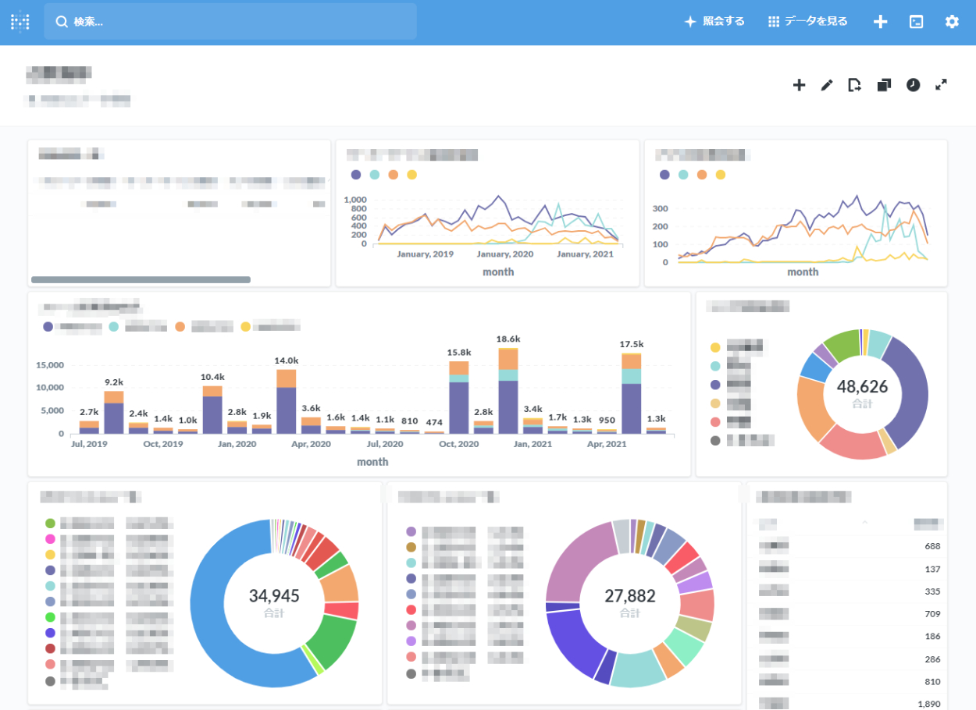Image resolution: width=976 pixels, height=710 pixels.
Task: Click the document-with-arrow icon in the dashboard header
Action: coord(855,85)
